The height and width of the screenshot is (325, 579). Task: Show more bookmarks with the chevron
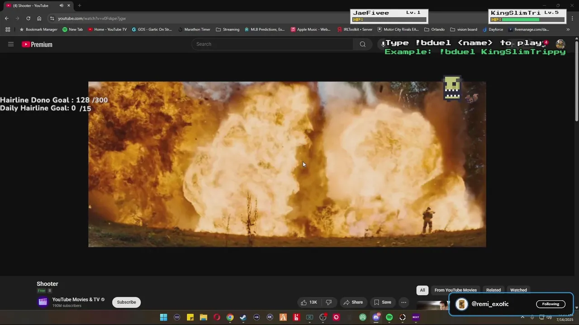point(568,29)
